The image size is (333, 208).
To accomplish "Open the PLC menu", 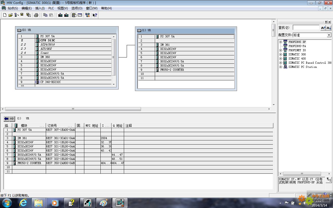I will pyautogui.click(x=51, y=8).
